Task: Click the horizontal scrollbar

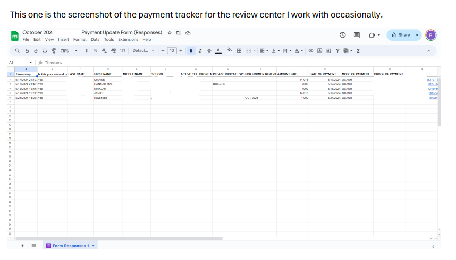Action: point(119,238)
